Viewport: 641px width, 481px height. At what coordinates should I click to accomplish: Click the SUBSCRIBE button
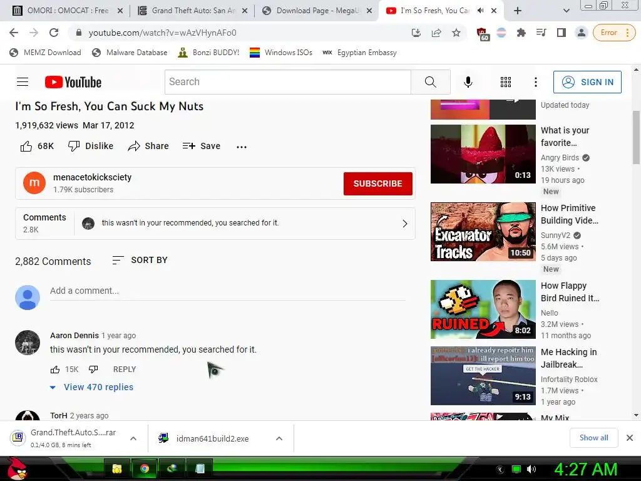coord(377,184)
